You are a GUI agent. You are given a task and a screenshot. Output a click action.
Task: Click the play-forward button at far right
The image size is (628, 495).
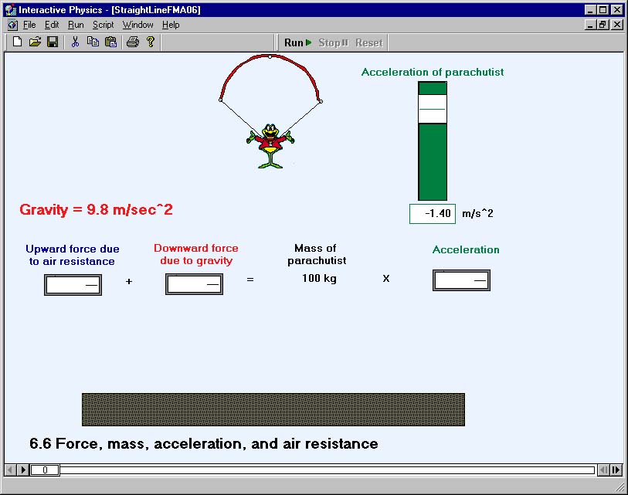pyautogui.click(x=616, y=470)
